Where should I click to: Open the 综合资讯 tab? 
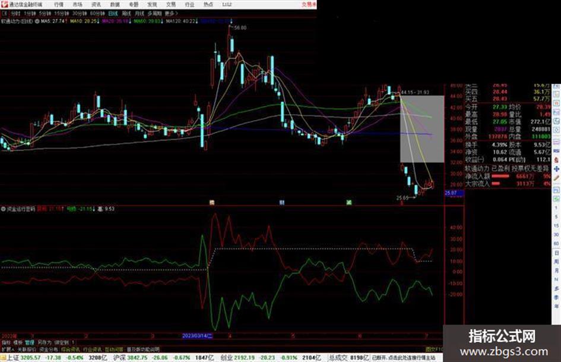click(x=71, y=349)
